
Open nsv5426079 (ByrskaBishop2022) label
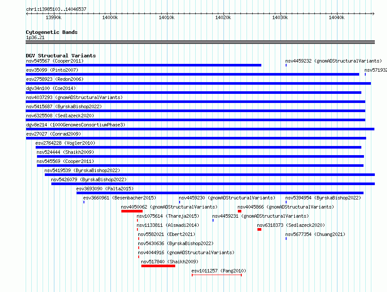(89, 179)
